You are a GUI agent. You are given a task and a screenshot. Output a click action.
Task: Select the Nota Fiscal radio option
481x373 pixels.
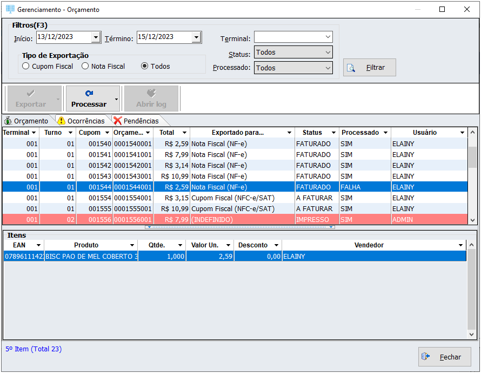(x=85, y=67)
